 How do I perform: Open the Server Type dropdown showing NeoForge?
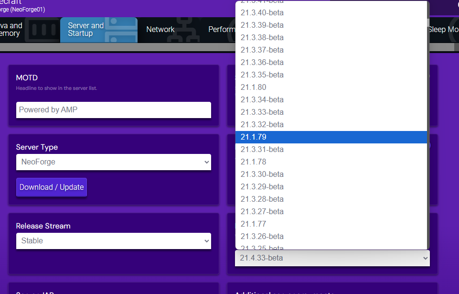(x=113, y=162)
